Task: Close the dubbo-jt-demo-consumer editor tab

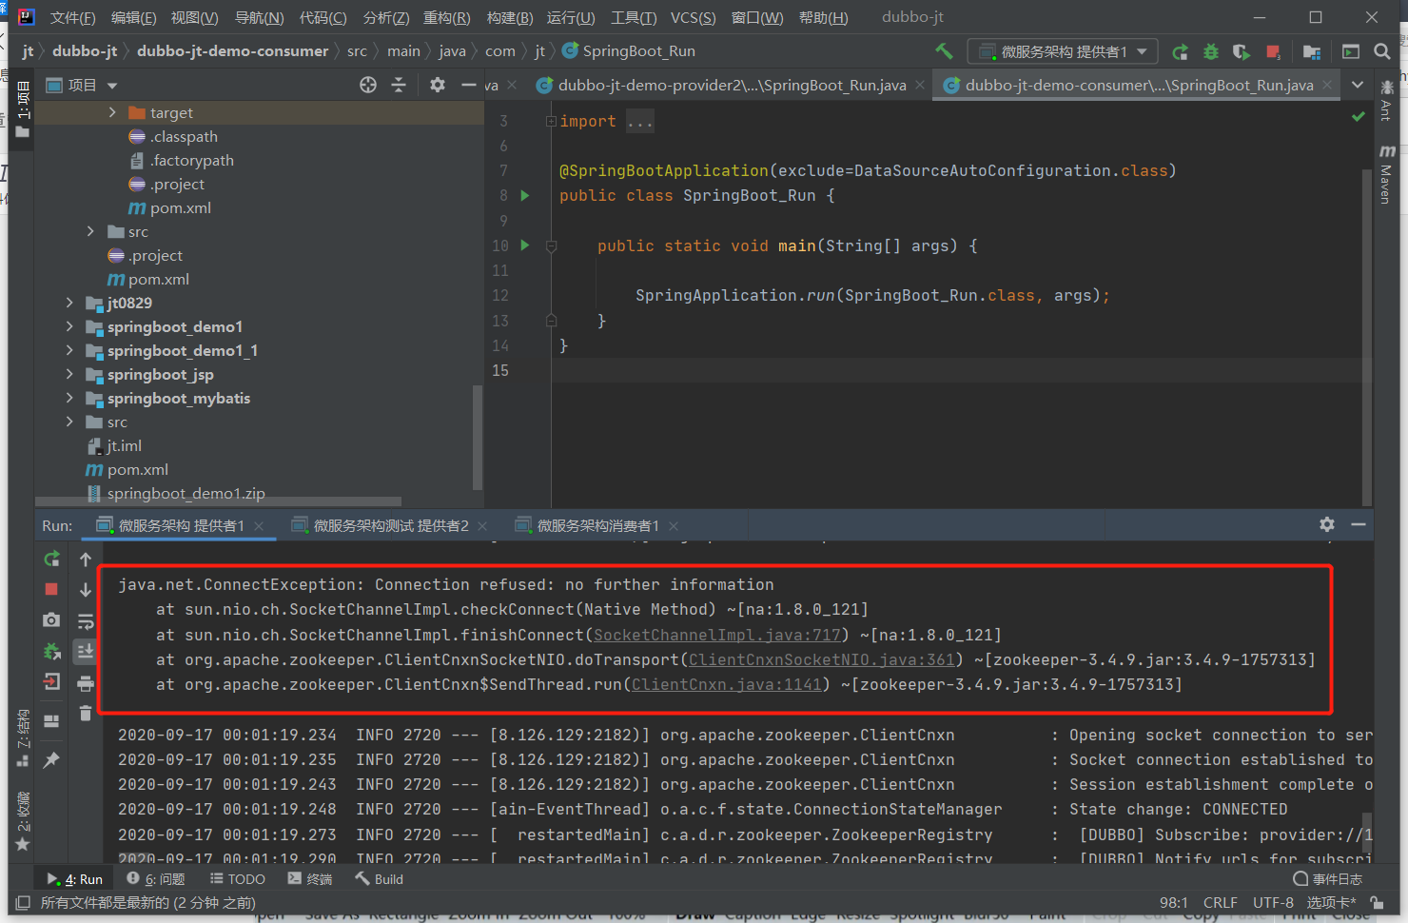Action: pyautogui.click(x=1329, y=85)
